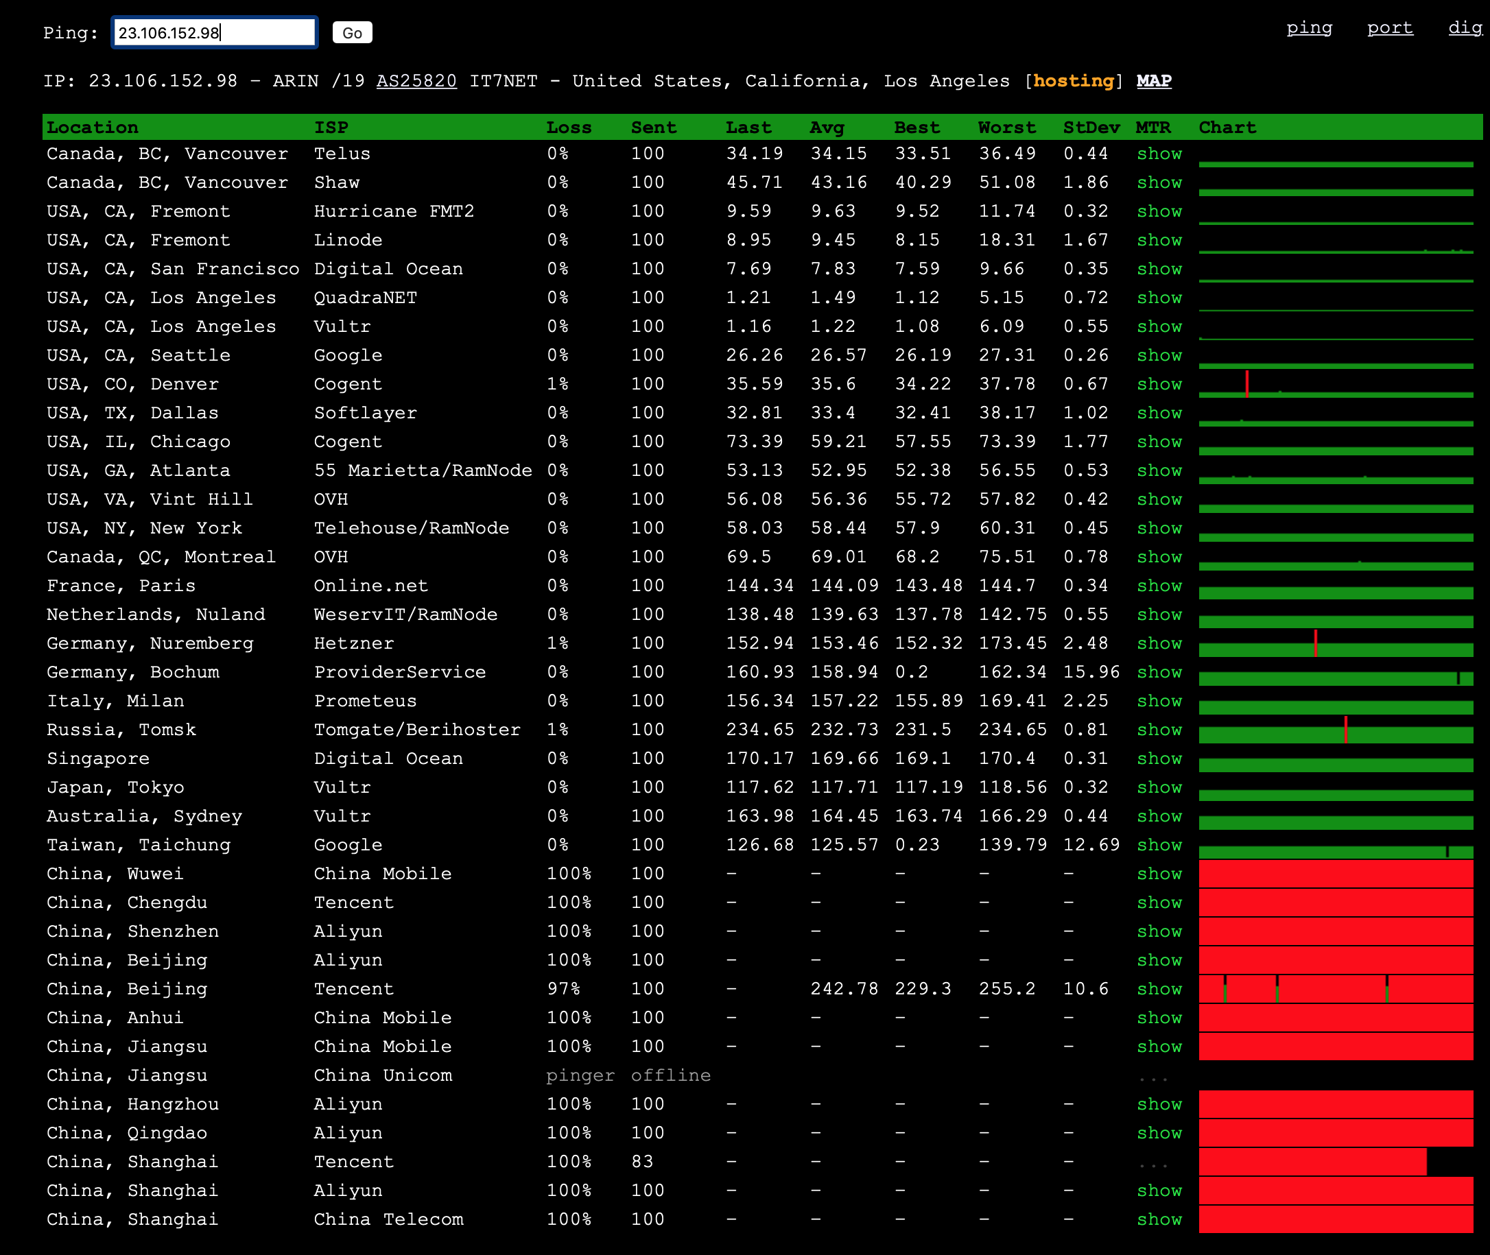The image size is (1490, 1255).
Task: Click the Tencent Beijing red loss chart
Action: (1335, 989)
